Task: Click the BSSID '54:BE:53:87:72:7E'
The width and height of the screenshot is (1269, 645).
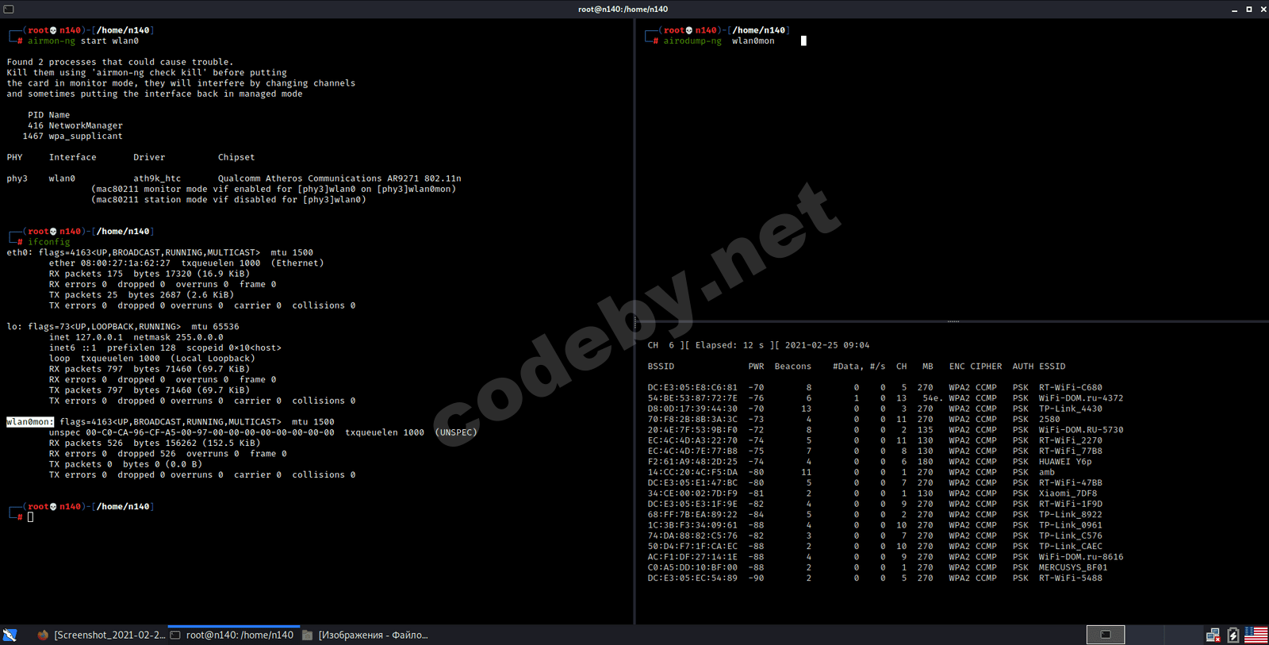Action: 692,398
